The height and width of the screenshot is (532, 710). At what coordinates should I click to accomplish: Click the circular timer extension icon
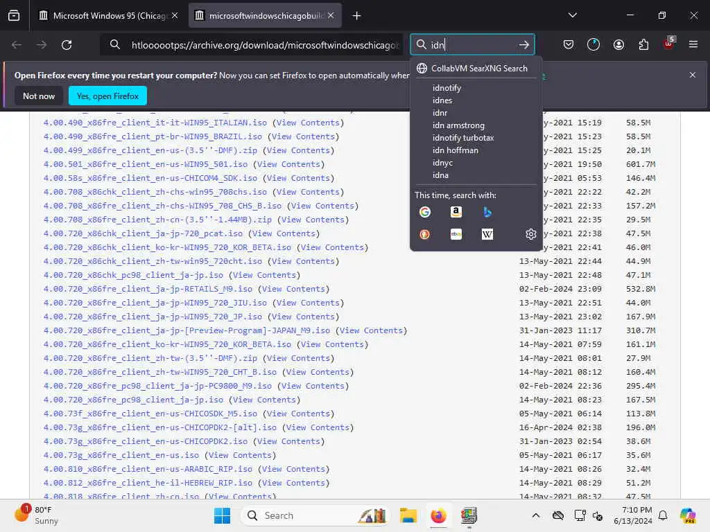594,44
